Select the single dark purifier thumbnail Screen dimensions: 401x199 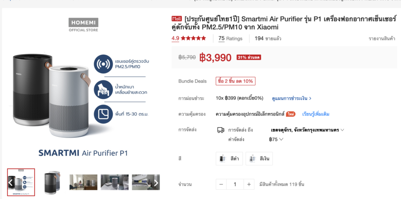pyautogui.click(x=52, y=183)
